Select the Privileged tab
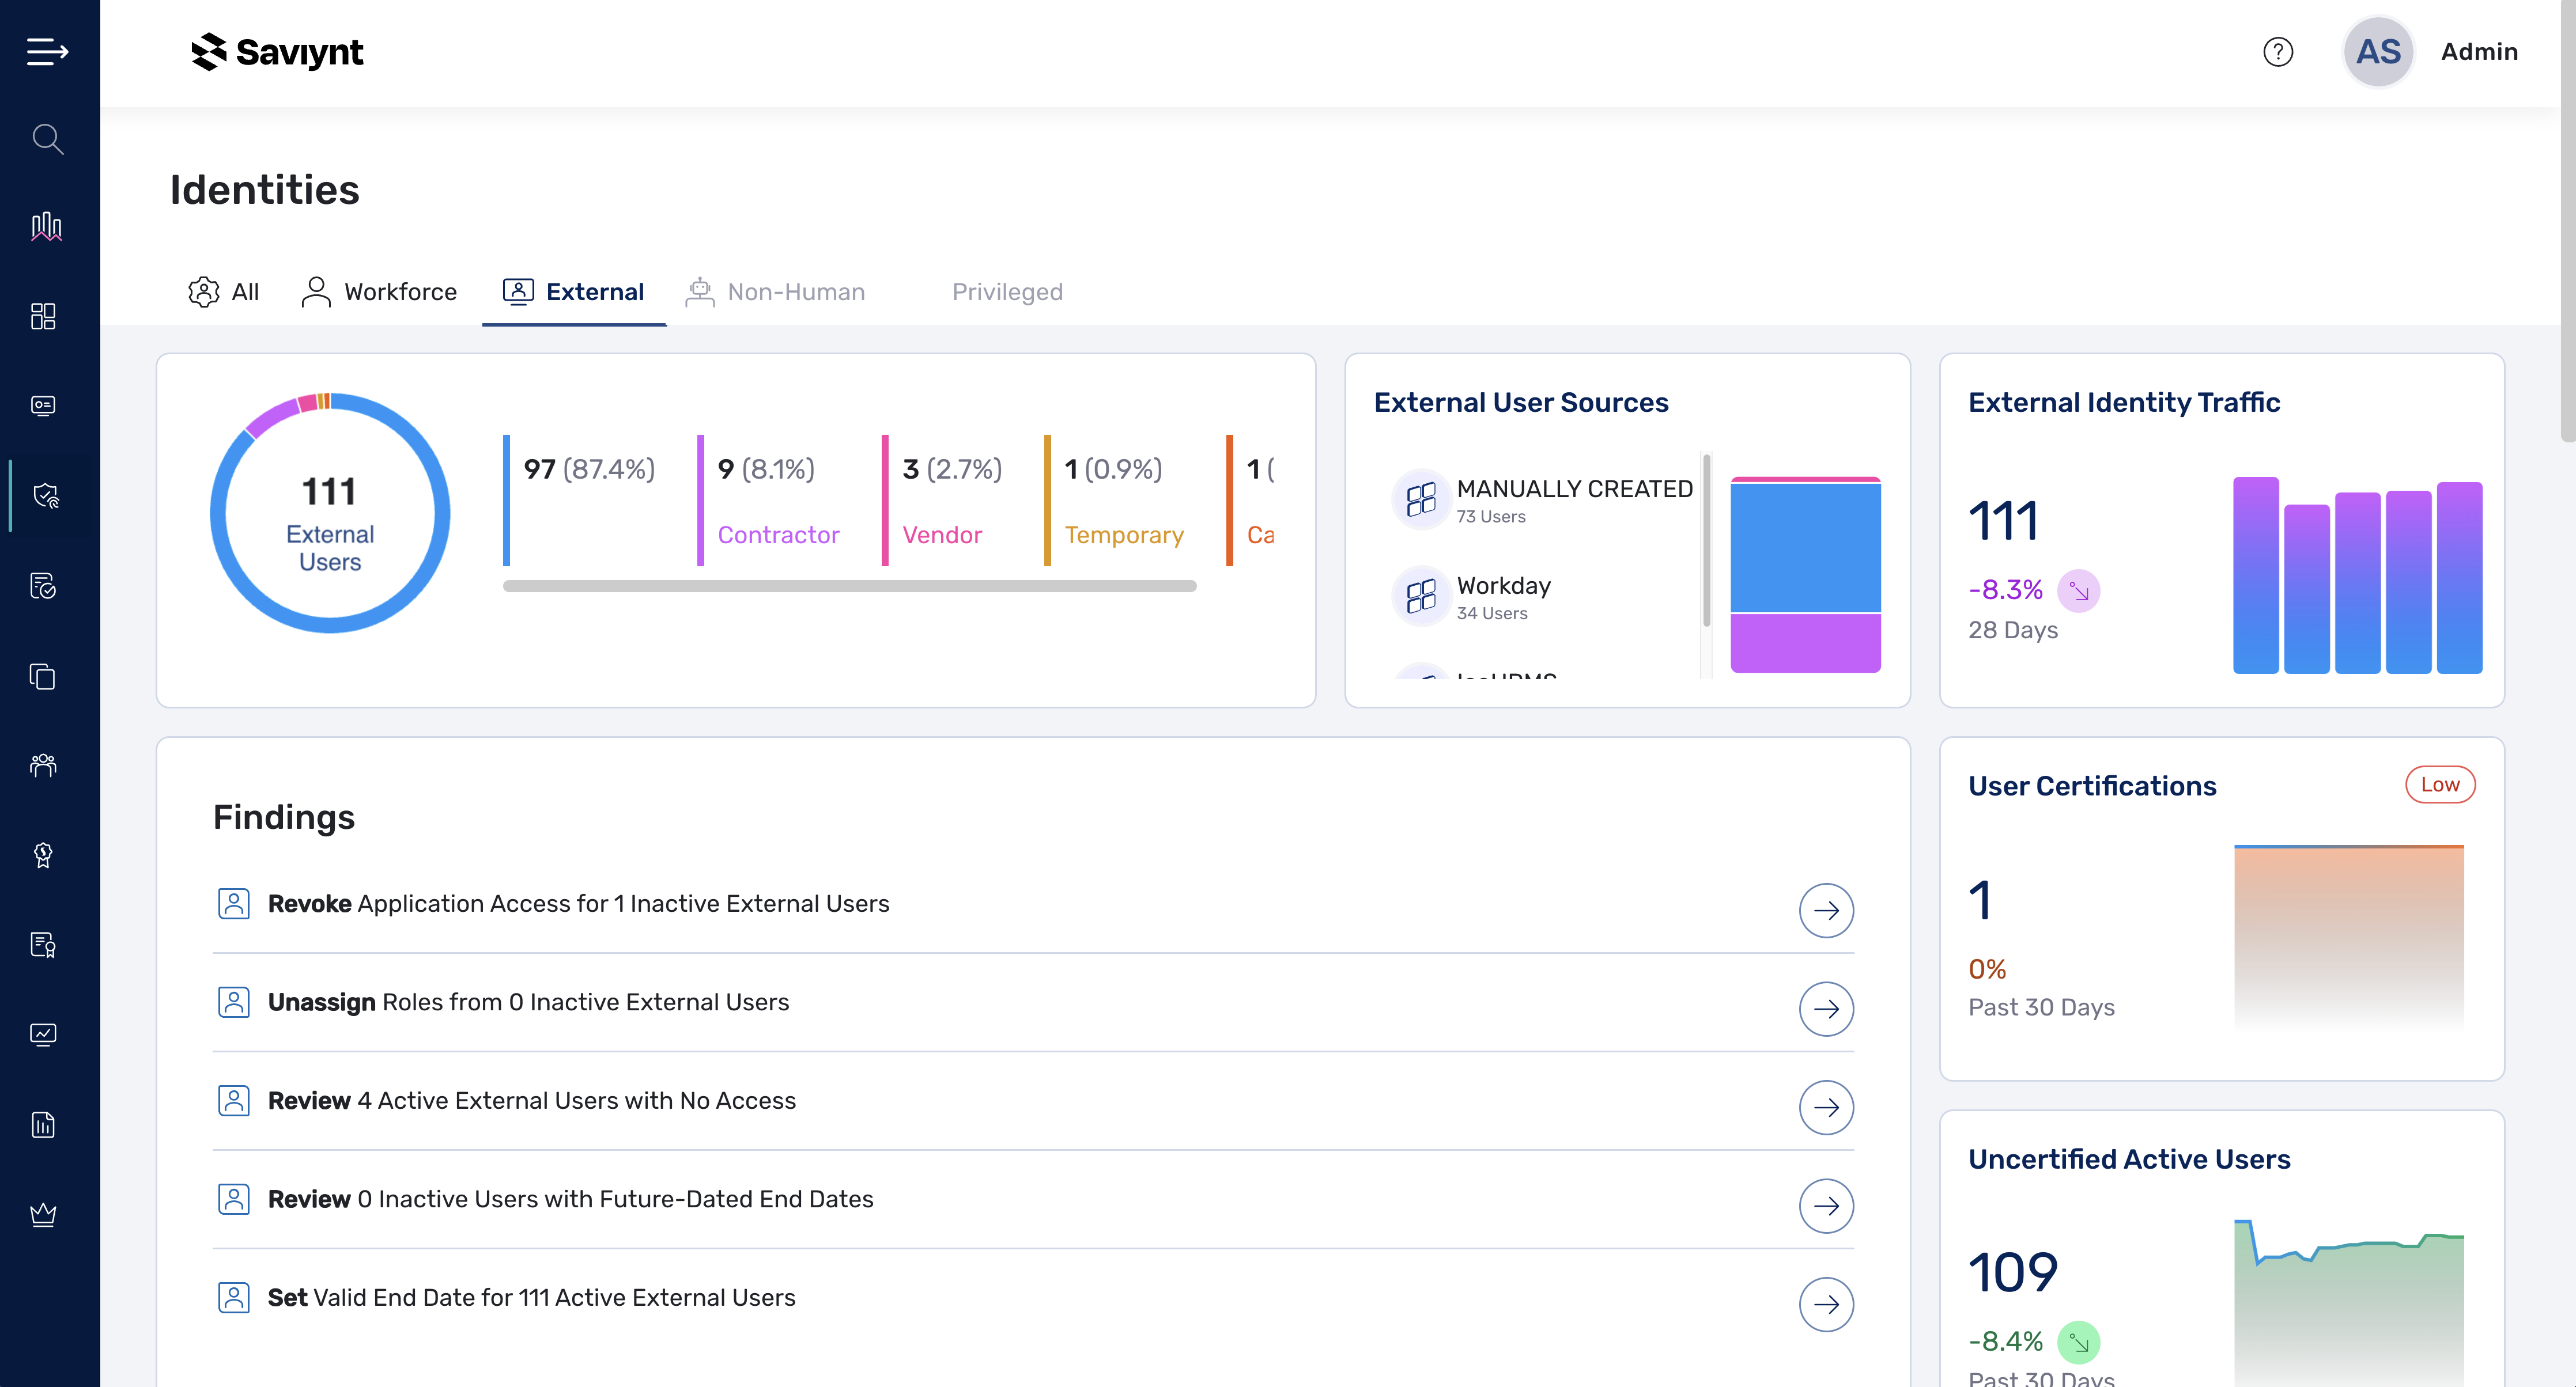This screenshot has width=2576, height=1387. click(x=1007, y=292)
